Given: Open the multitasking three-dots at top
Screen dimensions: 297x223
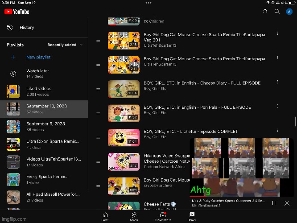Looking at the screenshot, I should [x=148, y=3].
